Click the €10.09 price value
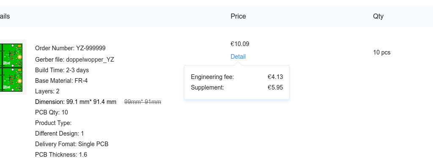Image resolution: width=433 pixels, height=158 pixels. 240,44
